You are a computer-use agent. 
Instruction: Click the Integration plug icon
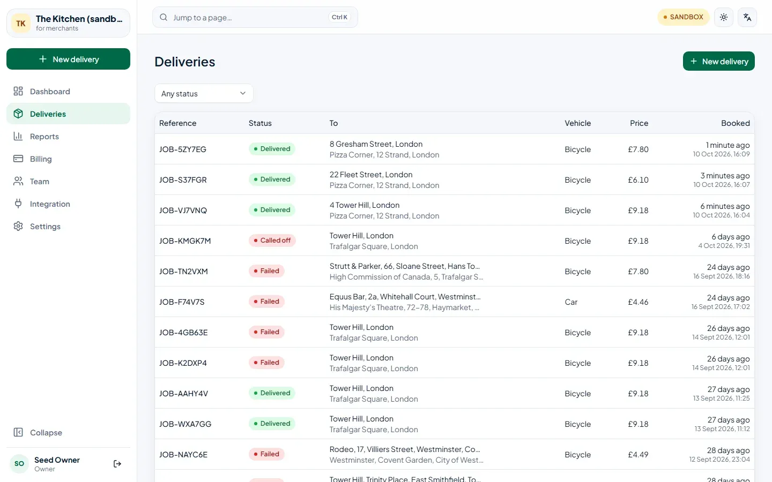[x=18, y=204]
